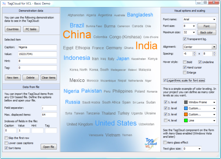The width and height of the screenshot is (221, 159).
Task: Open the 2. level Custom color dropdown
Action: 214,108
